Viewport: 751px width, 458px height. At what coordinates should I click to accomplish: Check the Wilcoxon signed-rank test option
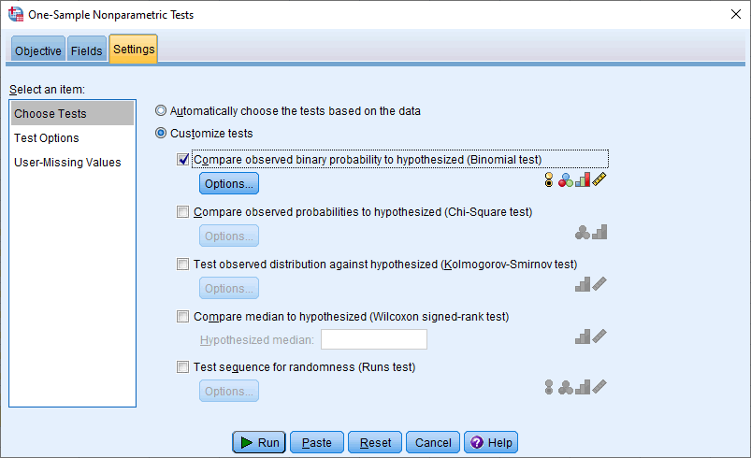tap(183, 317)
